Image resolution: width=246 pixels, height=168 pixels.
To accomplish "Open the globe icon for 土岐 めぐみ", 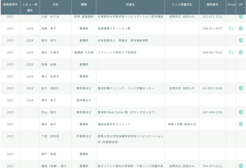I will pos(241,17).
